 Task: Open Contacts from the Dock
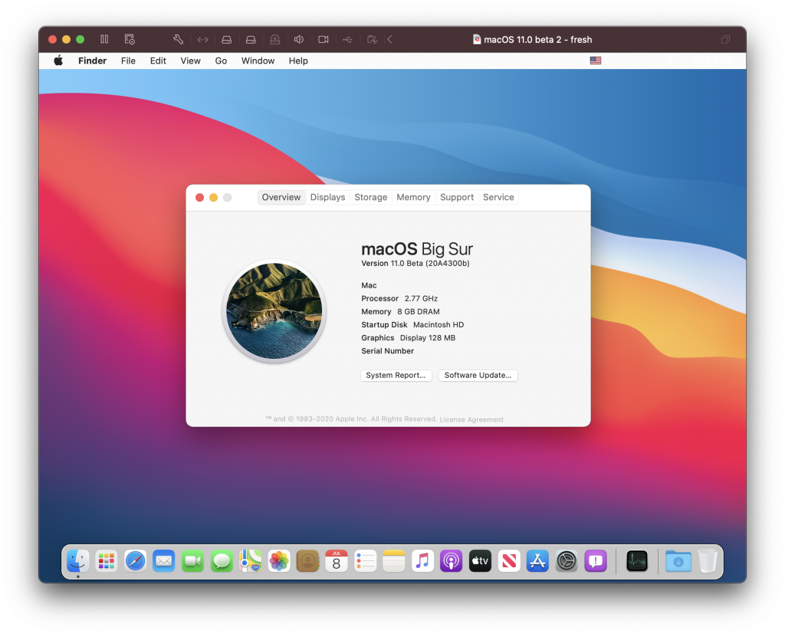tap(308, 561)
